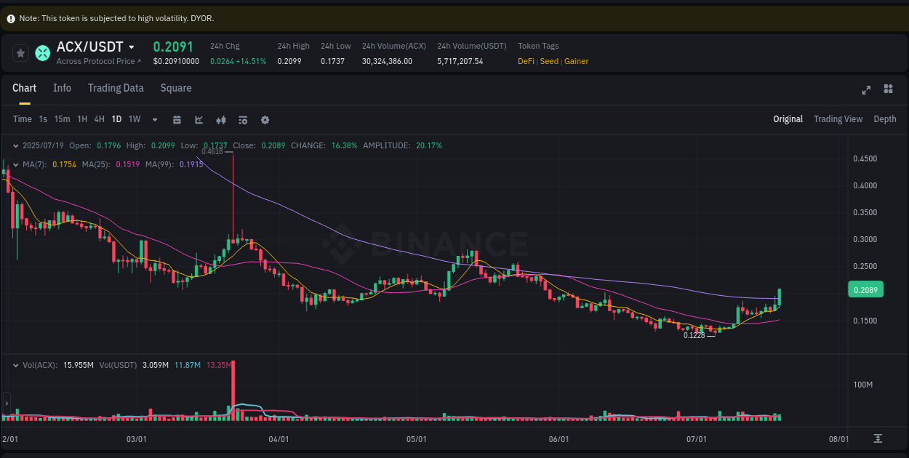The width and height of the screenshot is (909, 458).
Task: Click the ACX token logo
Action: point(42,53)
